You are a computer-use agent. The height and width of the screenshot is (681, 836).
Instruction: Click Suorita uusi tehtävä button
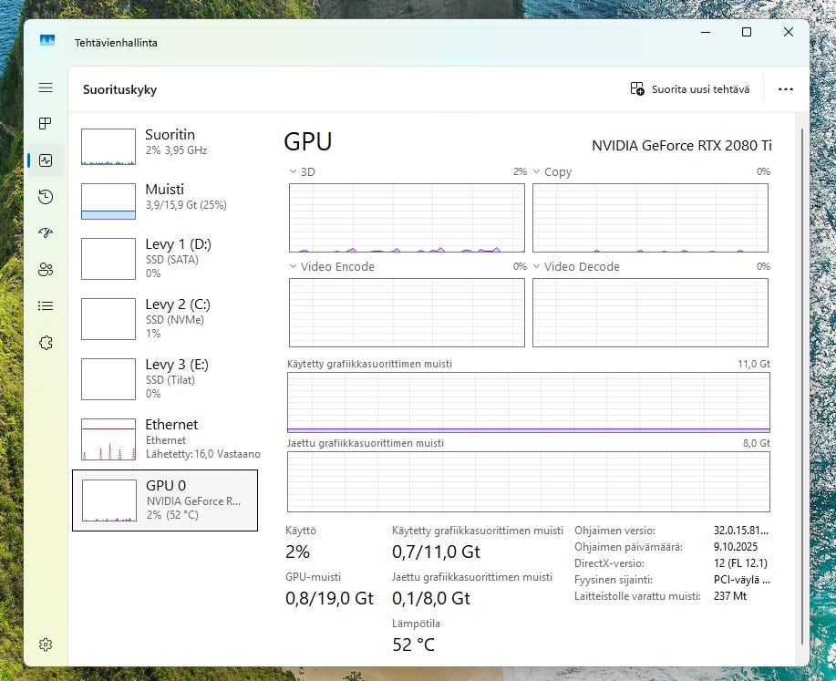click(690, 89)
